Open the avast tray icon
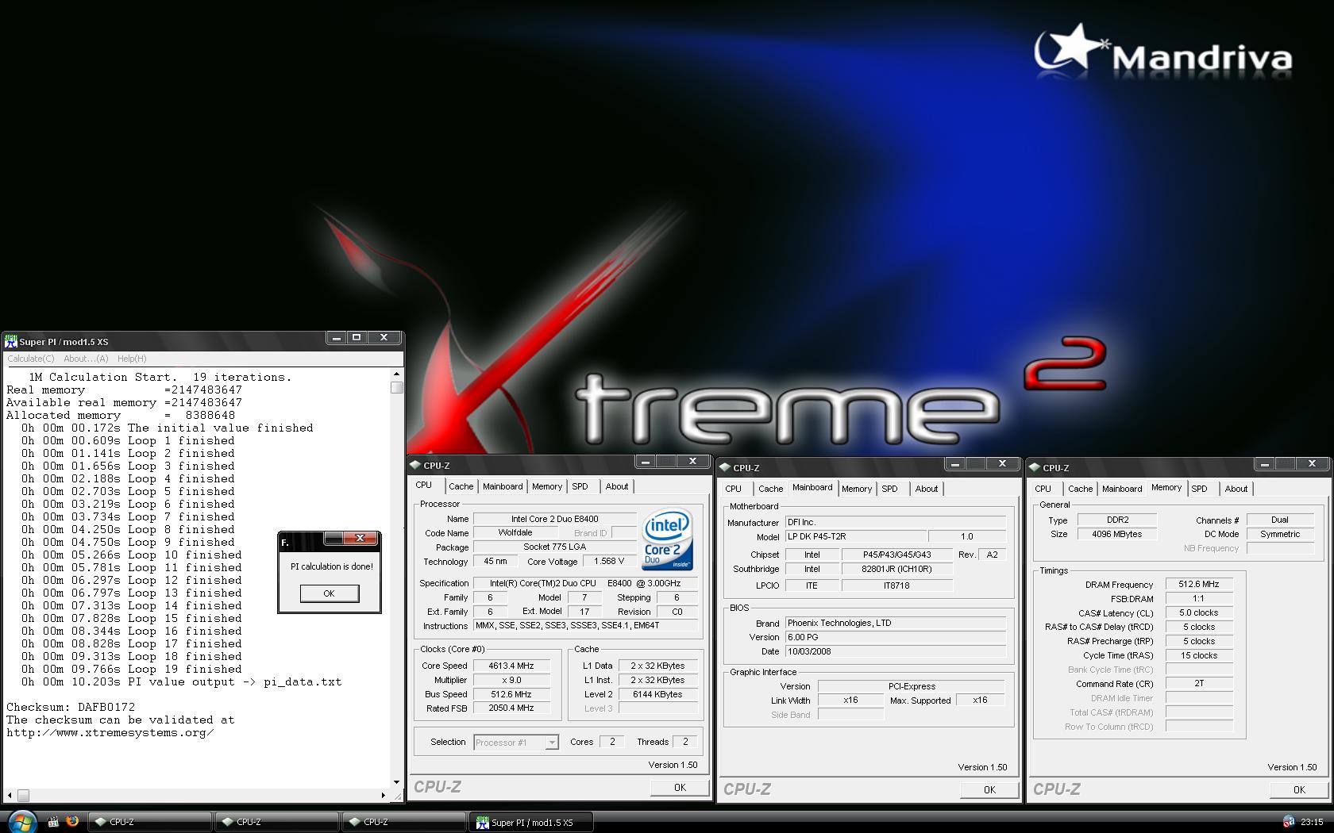Image resolution: width=1334 pixels, height=833 pixels. point(1288,822)
